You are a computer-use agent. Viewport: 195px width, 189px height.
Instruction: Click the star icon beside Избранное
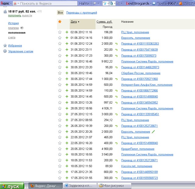point(5,45)
